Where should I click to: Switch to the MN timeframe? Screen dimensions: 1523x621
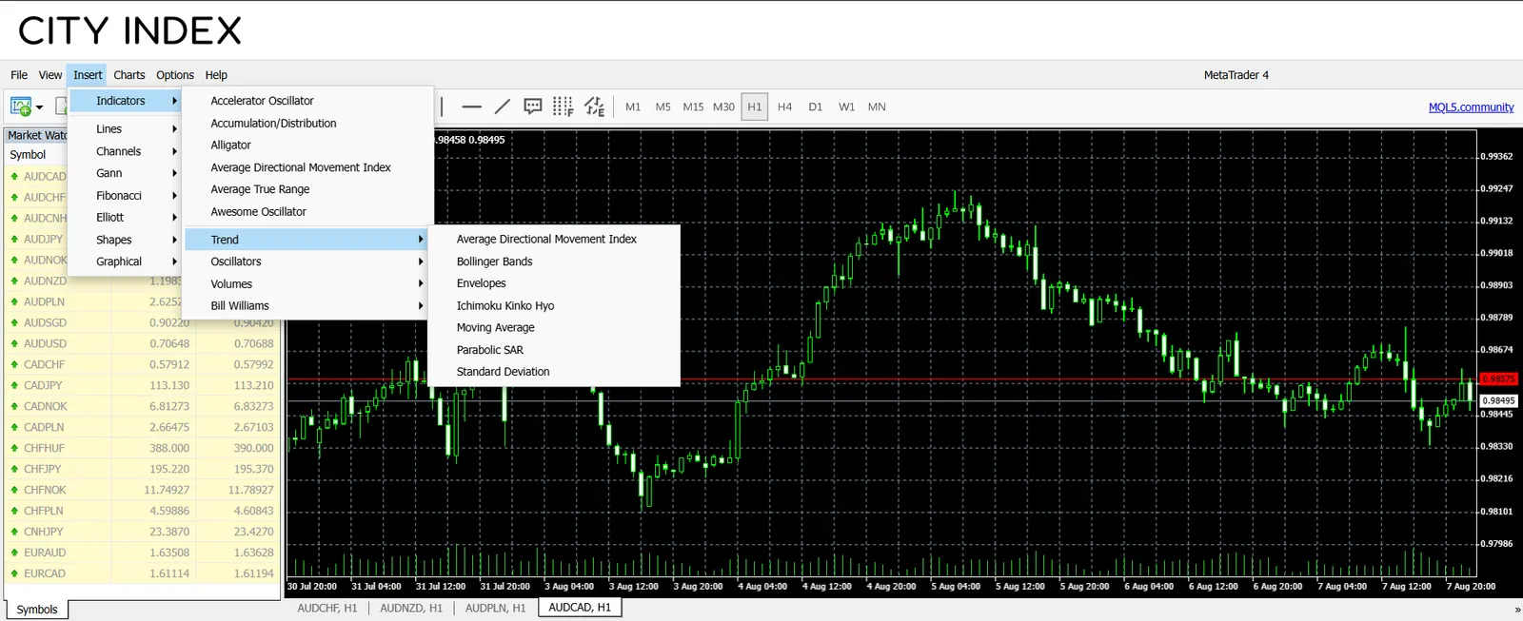tap(877, 107)
